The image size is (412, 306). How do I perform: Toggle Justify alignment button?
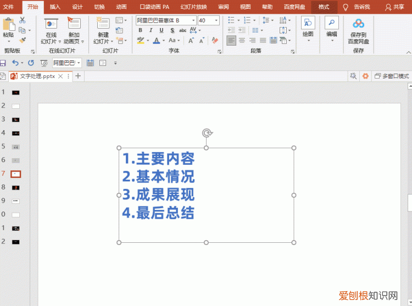tap(263, 40)
